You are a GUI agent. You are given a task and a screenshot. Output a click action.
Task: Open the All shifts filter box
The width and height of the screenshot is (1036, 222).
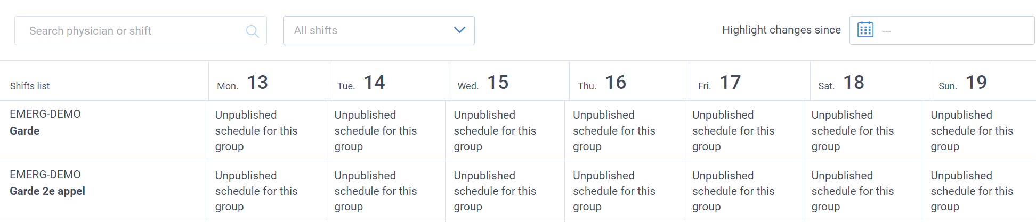379,30
